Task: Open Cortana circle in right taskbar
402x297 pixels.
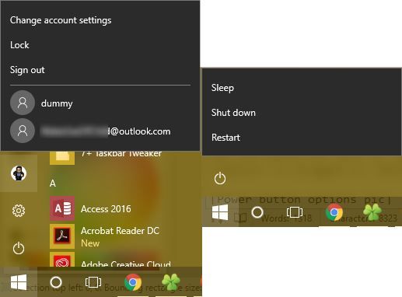Action: coord(257,212)
